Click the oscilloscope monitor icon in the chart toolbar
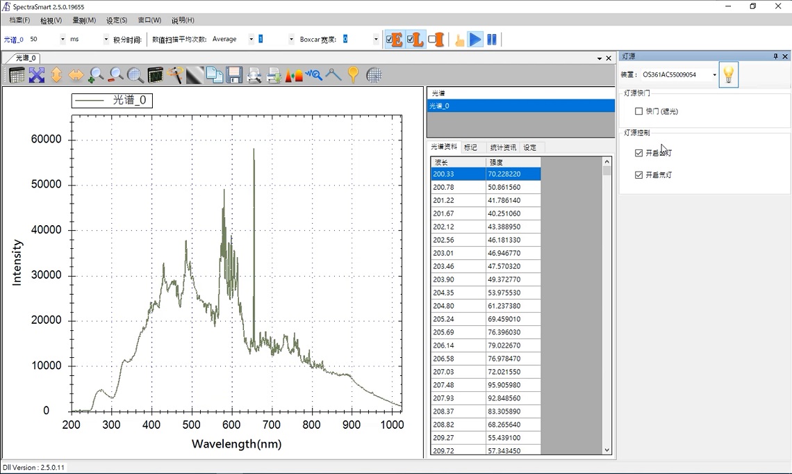This screenshot has height=474, width=792. 155,75
